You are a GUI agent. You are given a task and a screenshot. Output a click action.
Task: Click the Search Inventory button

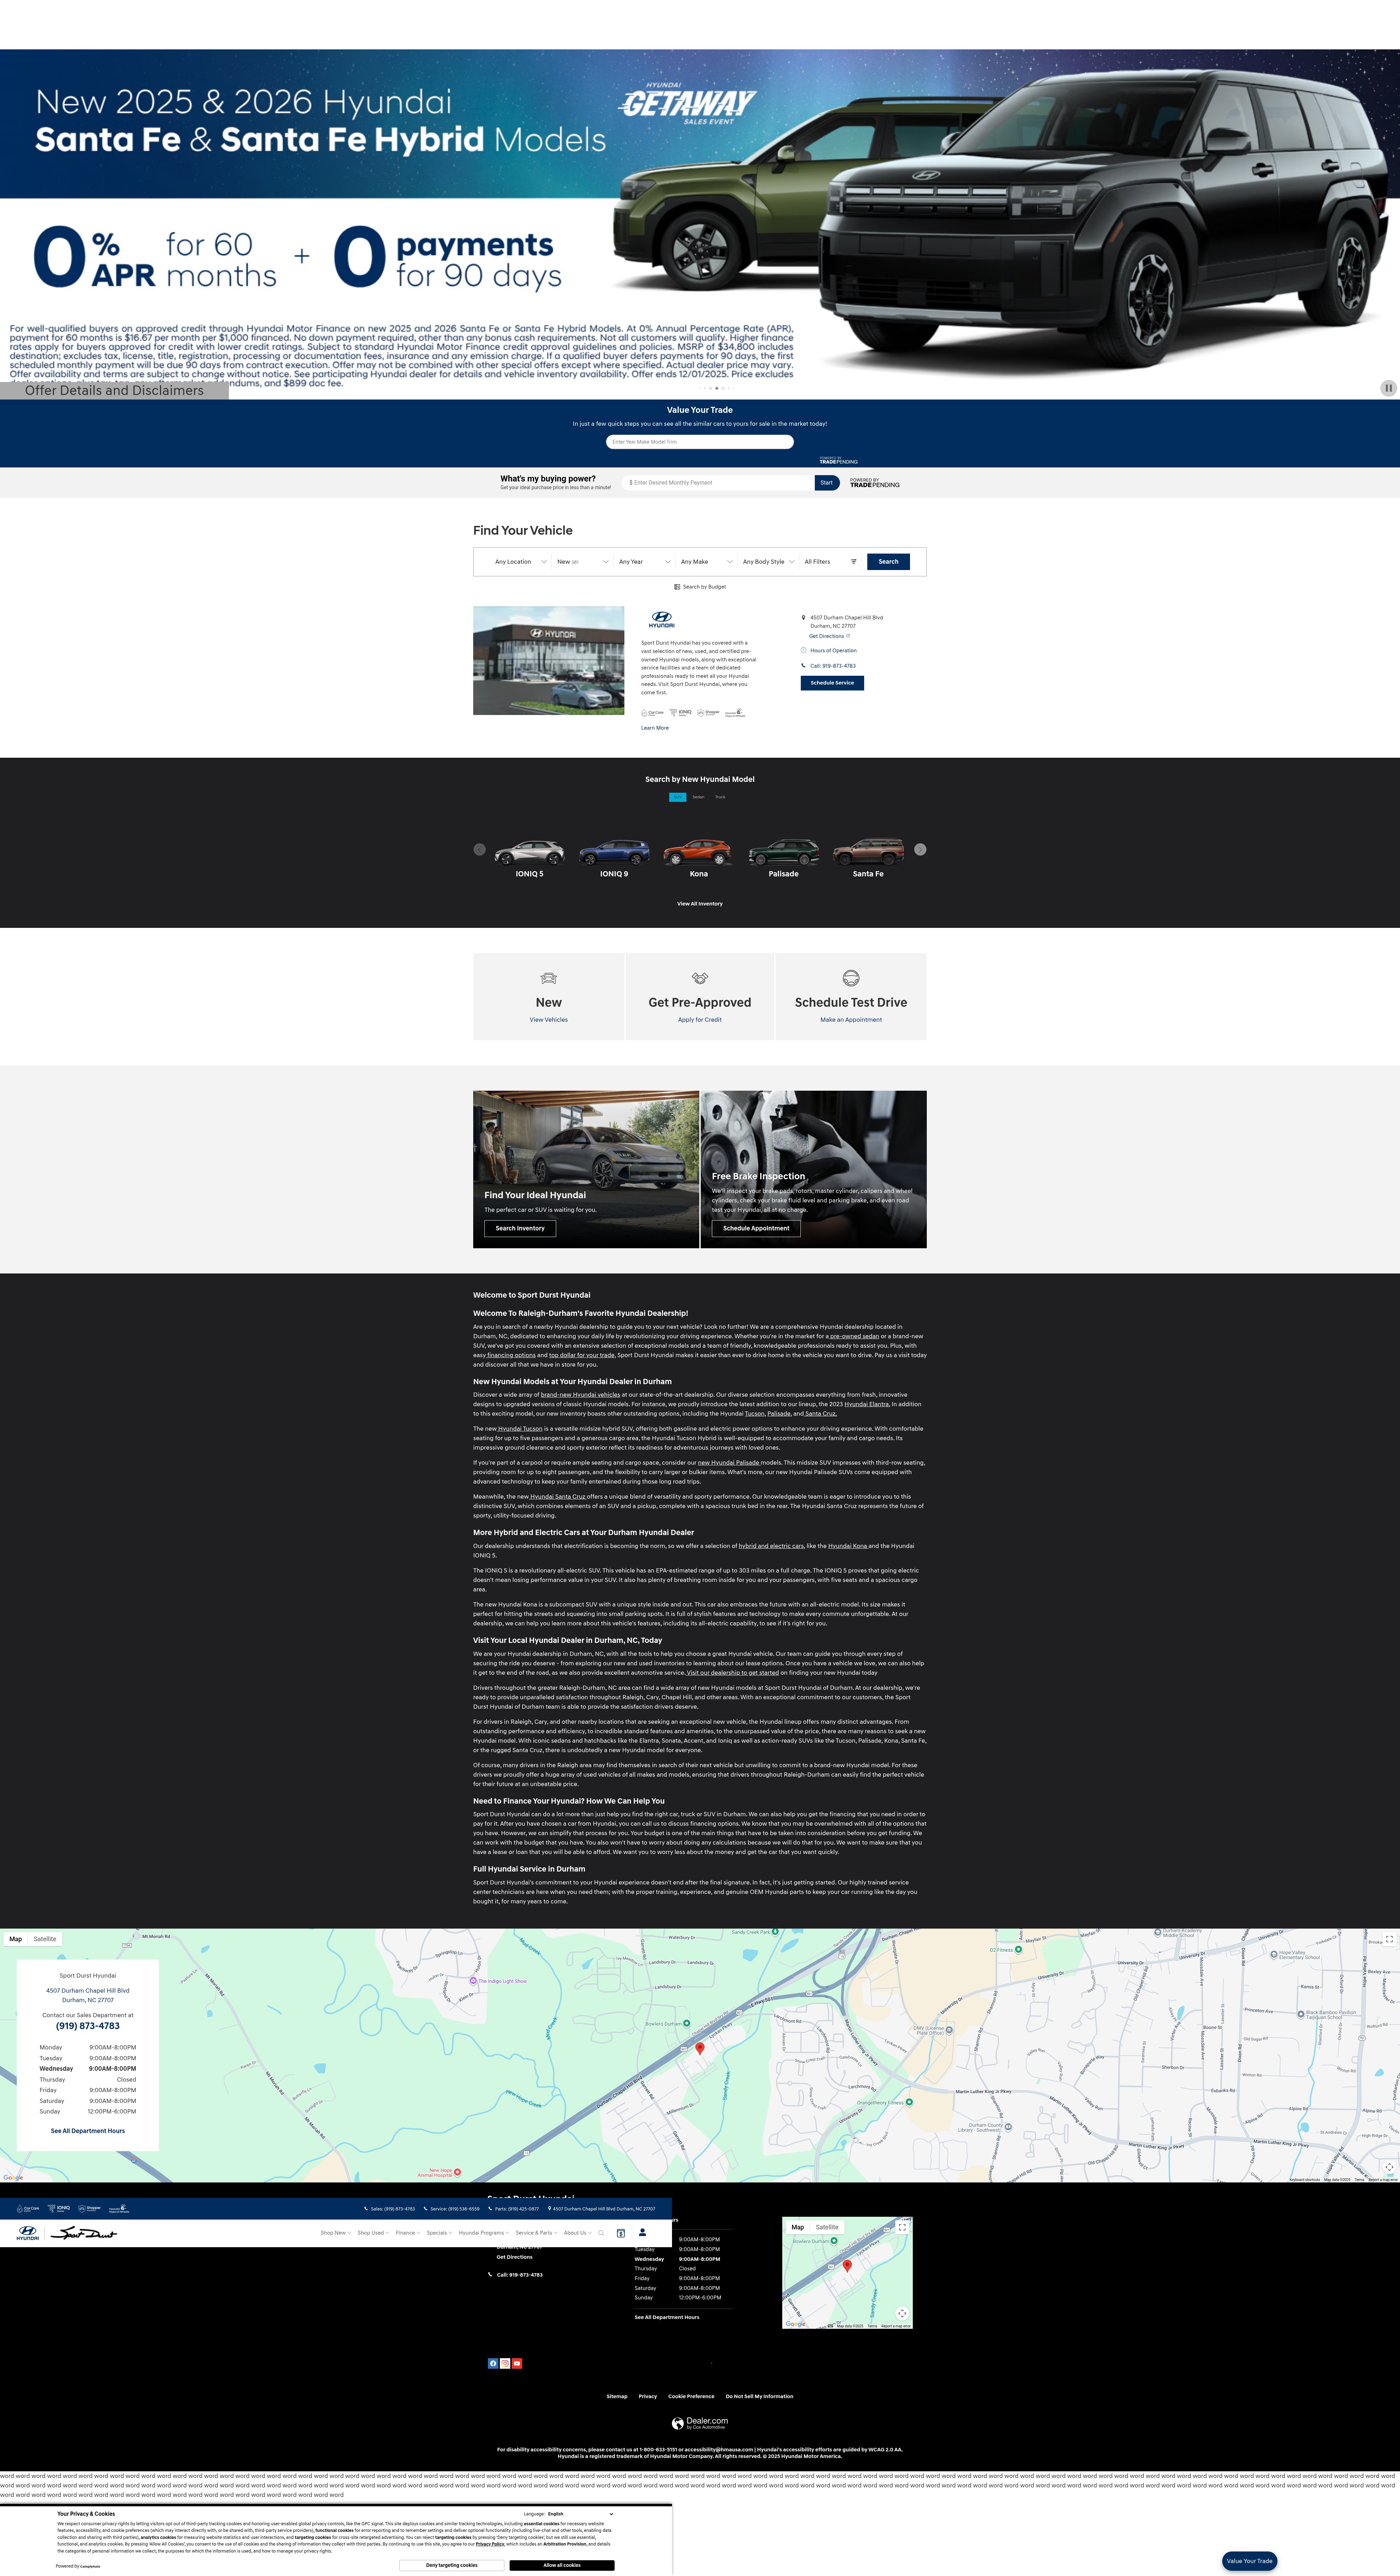pos(521,1228)
